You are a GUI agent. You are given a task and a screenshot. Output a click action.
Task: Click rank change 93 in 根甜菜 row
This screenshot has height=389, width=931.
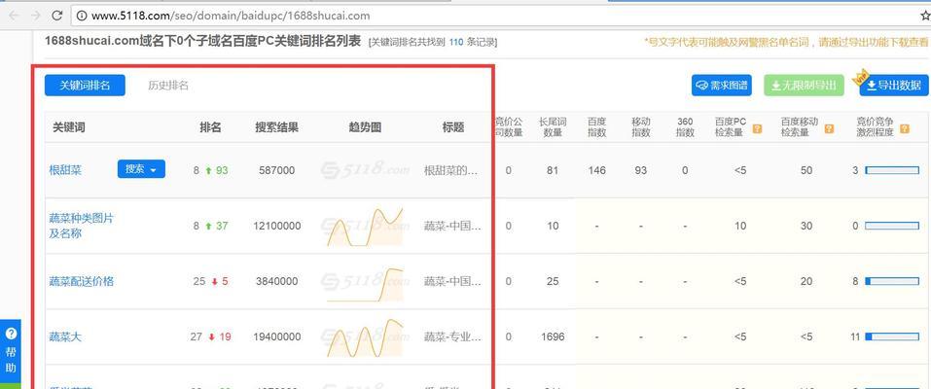click(222, 170)
